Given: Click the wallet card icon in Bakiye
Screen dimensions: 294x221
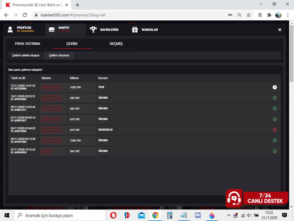Looking at the screenshot, I should [x=52, y=30].
